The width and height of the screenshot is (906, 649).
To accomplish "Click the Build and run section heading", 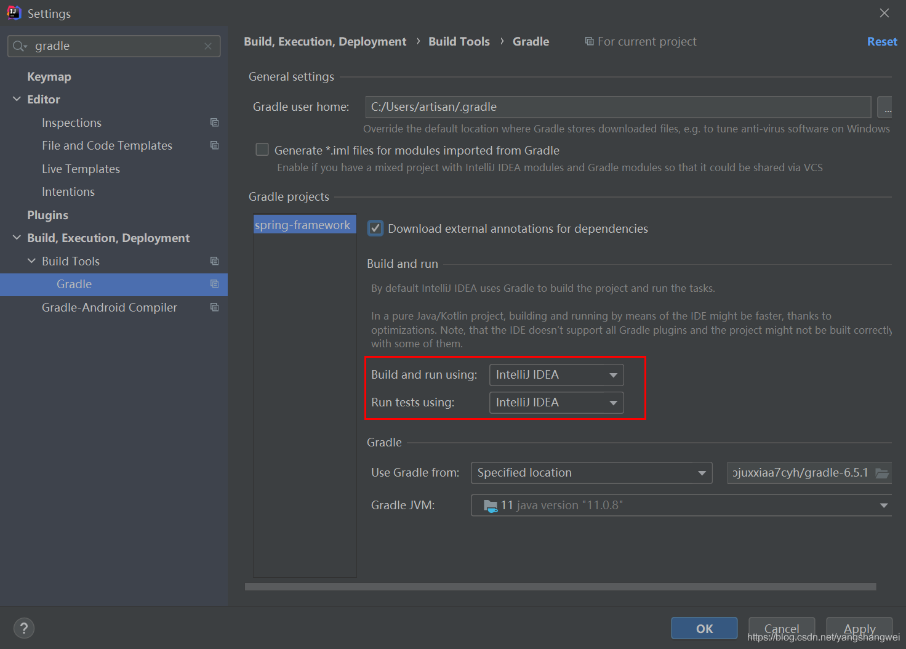I will 403,264.
